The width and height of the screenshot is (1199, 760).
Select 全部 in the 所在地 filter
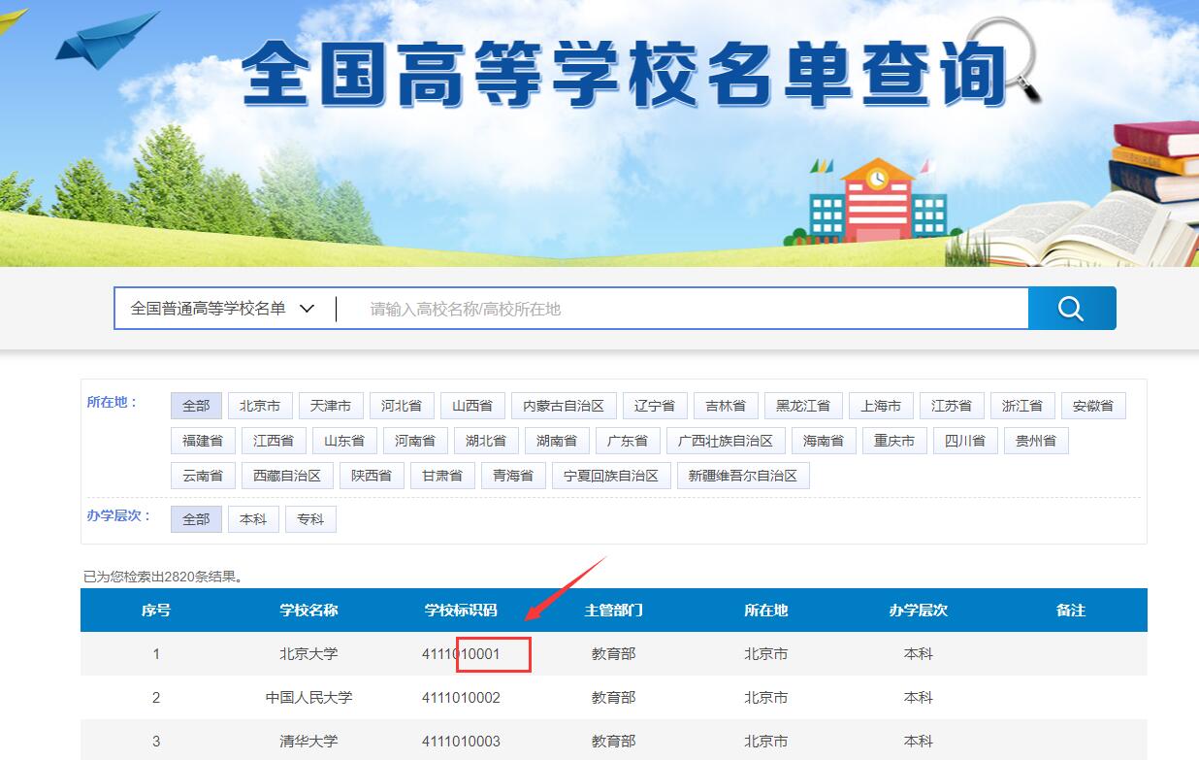(196, 406)
